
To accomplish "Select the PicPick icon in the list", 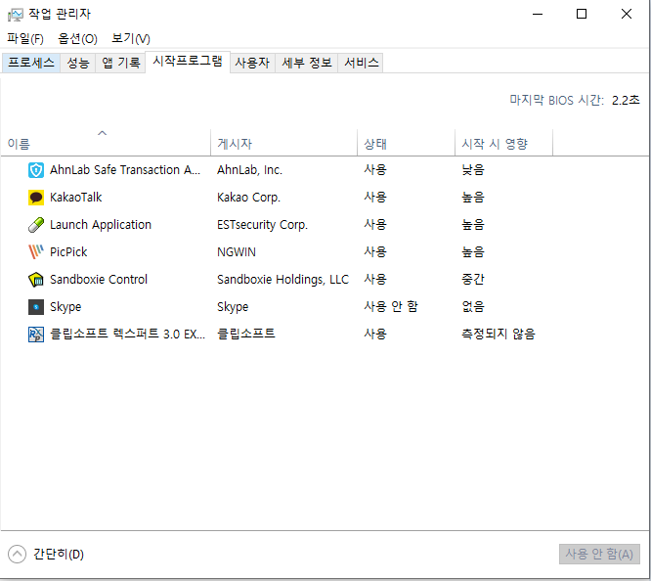I will 36,251.
